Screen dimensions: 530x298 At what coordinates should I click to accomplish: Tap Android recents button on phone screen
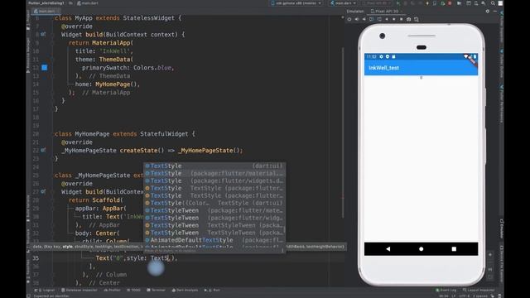pyautogui.click(x=454, y=248)
